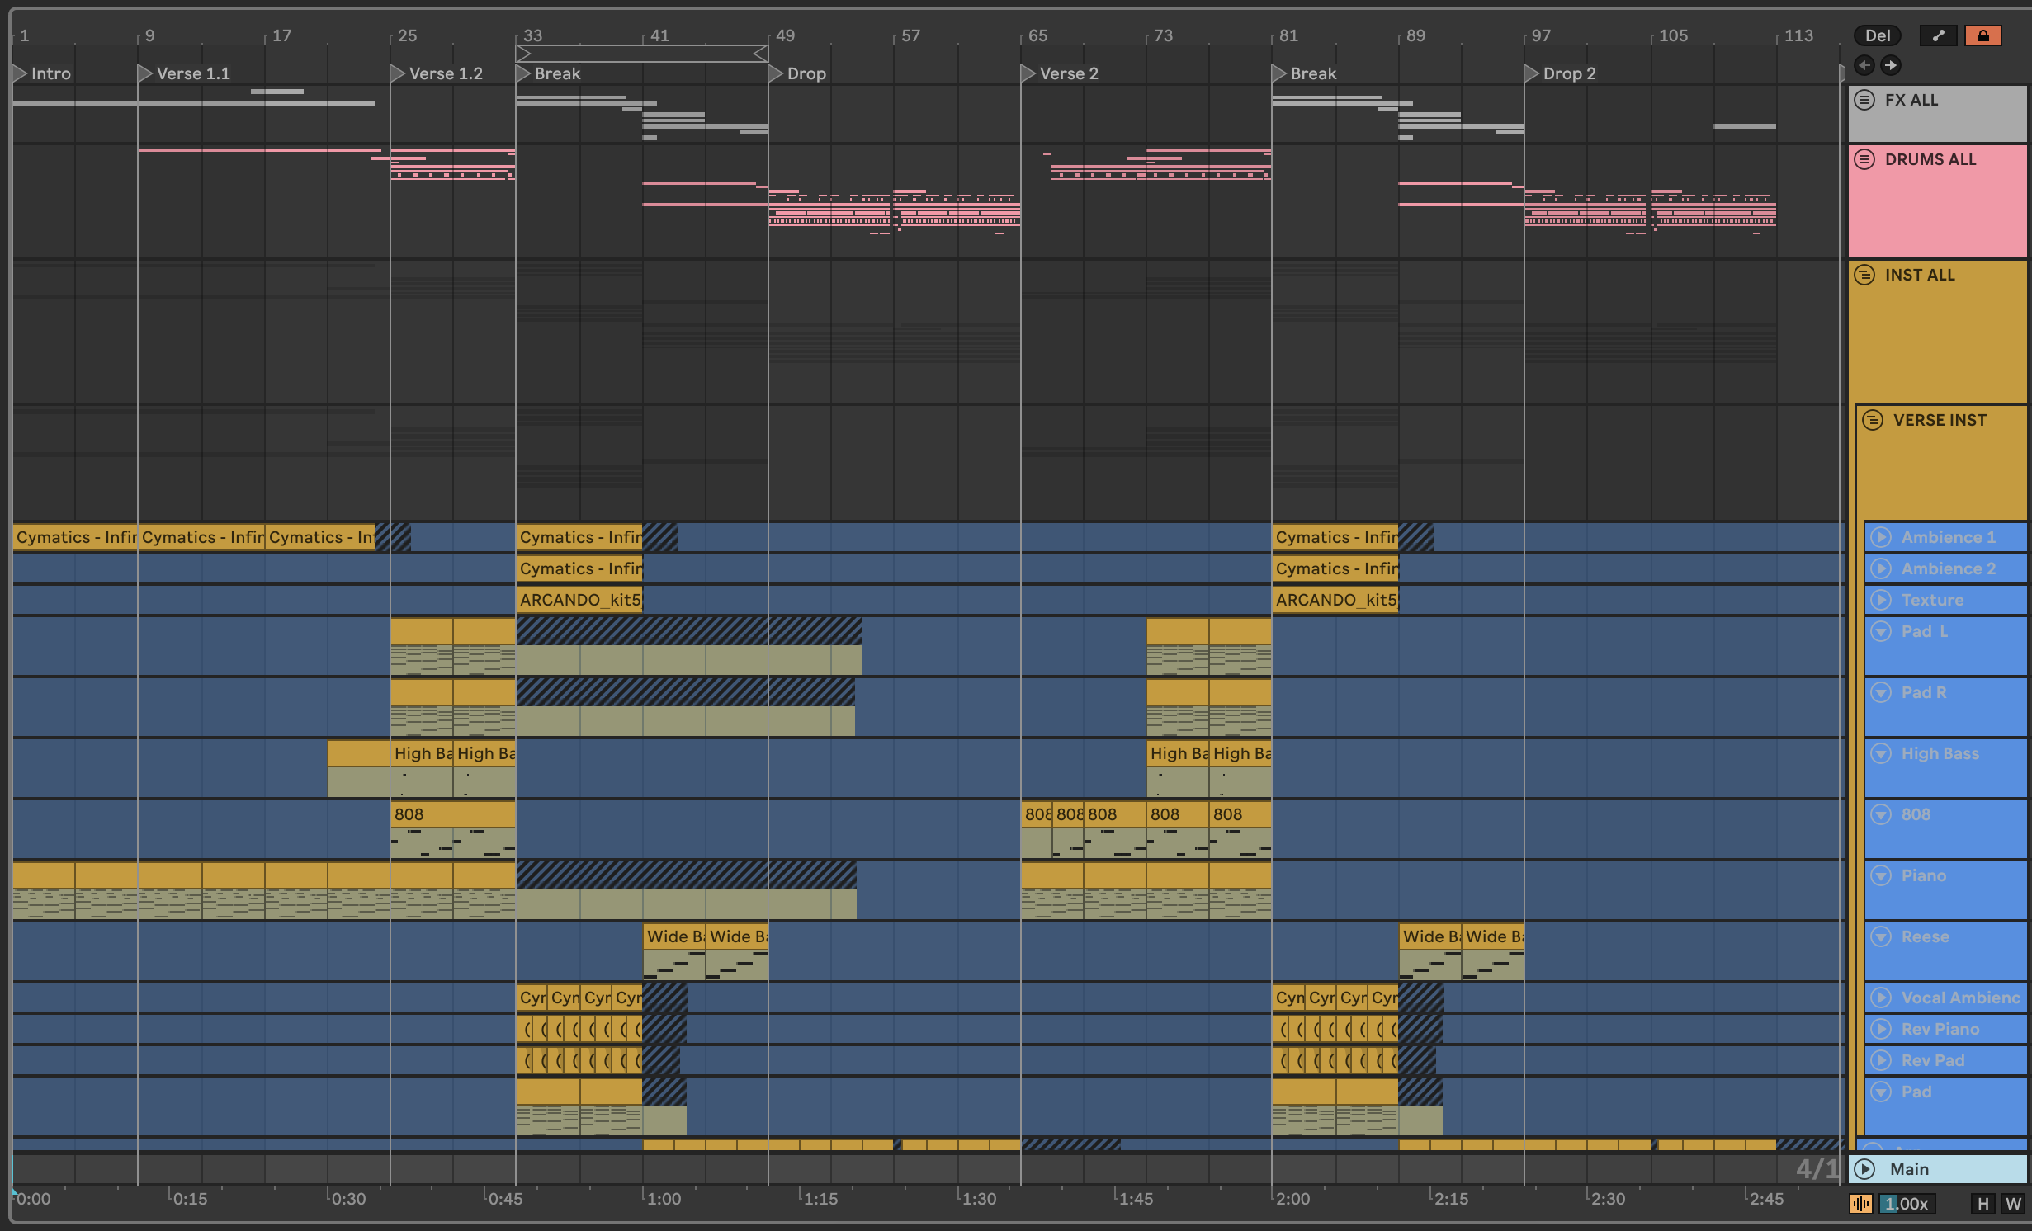Fold the VERSE INST group track
The image size is (2032, 1231).
1873,420
